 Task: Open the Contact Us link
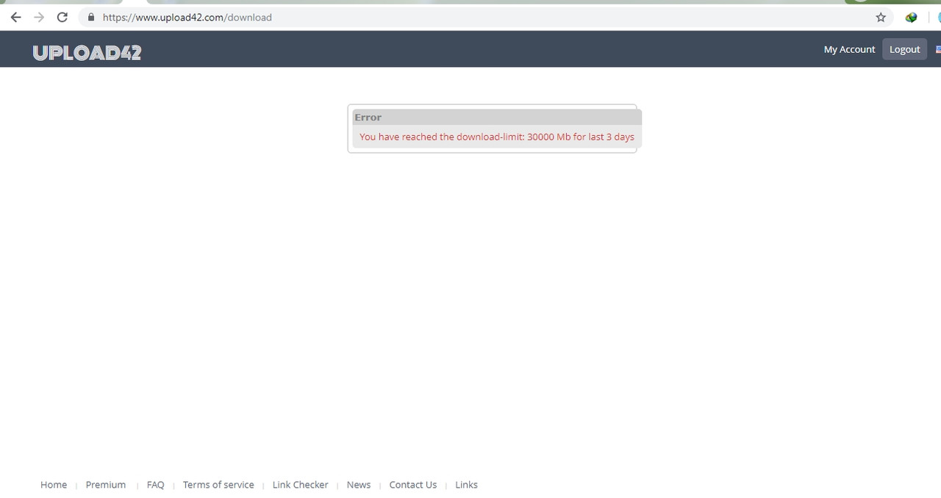pos(413,485)
